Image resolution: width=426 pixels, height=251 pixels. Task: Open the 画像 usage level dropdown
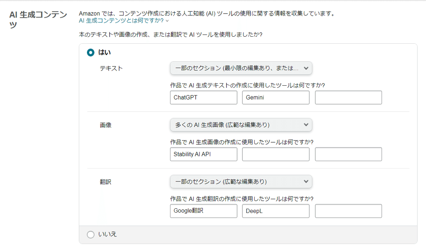pyautogui.click(x=241, y=125)
